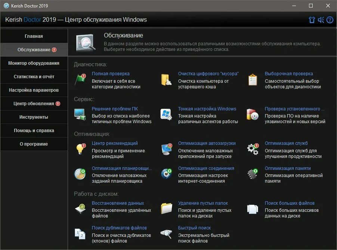Open Центр обновления section
The height and width of the screenshot is (250, 337).
(x=34, y=104)
